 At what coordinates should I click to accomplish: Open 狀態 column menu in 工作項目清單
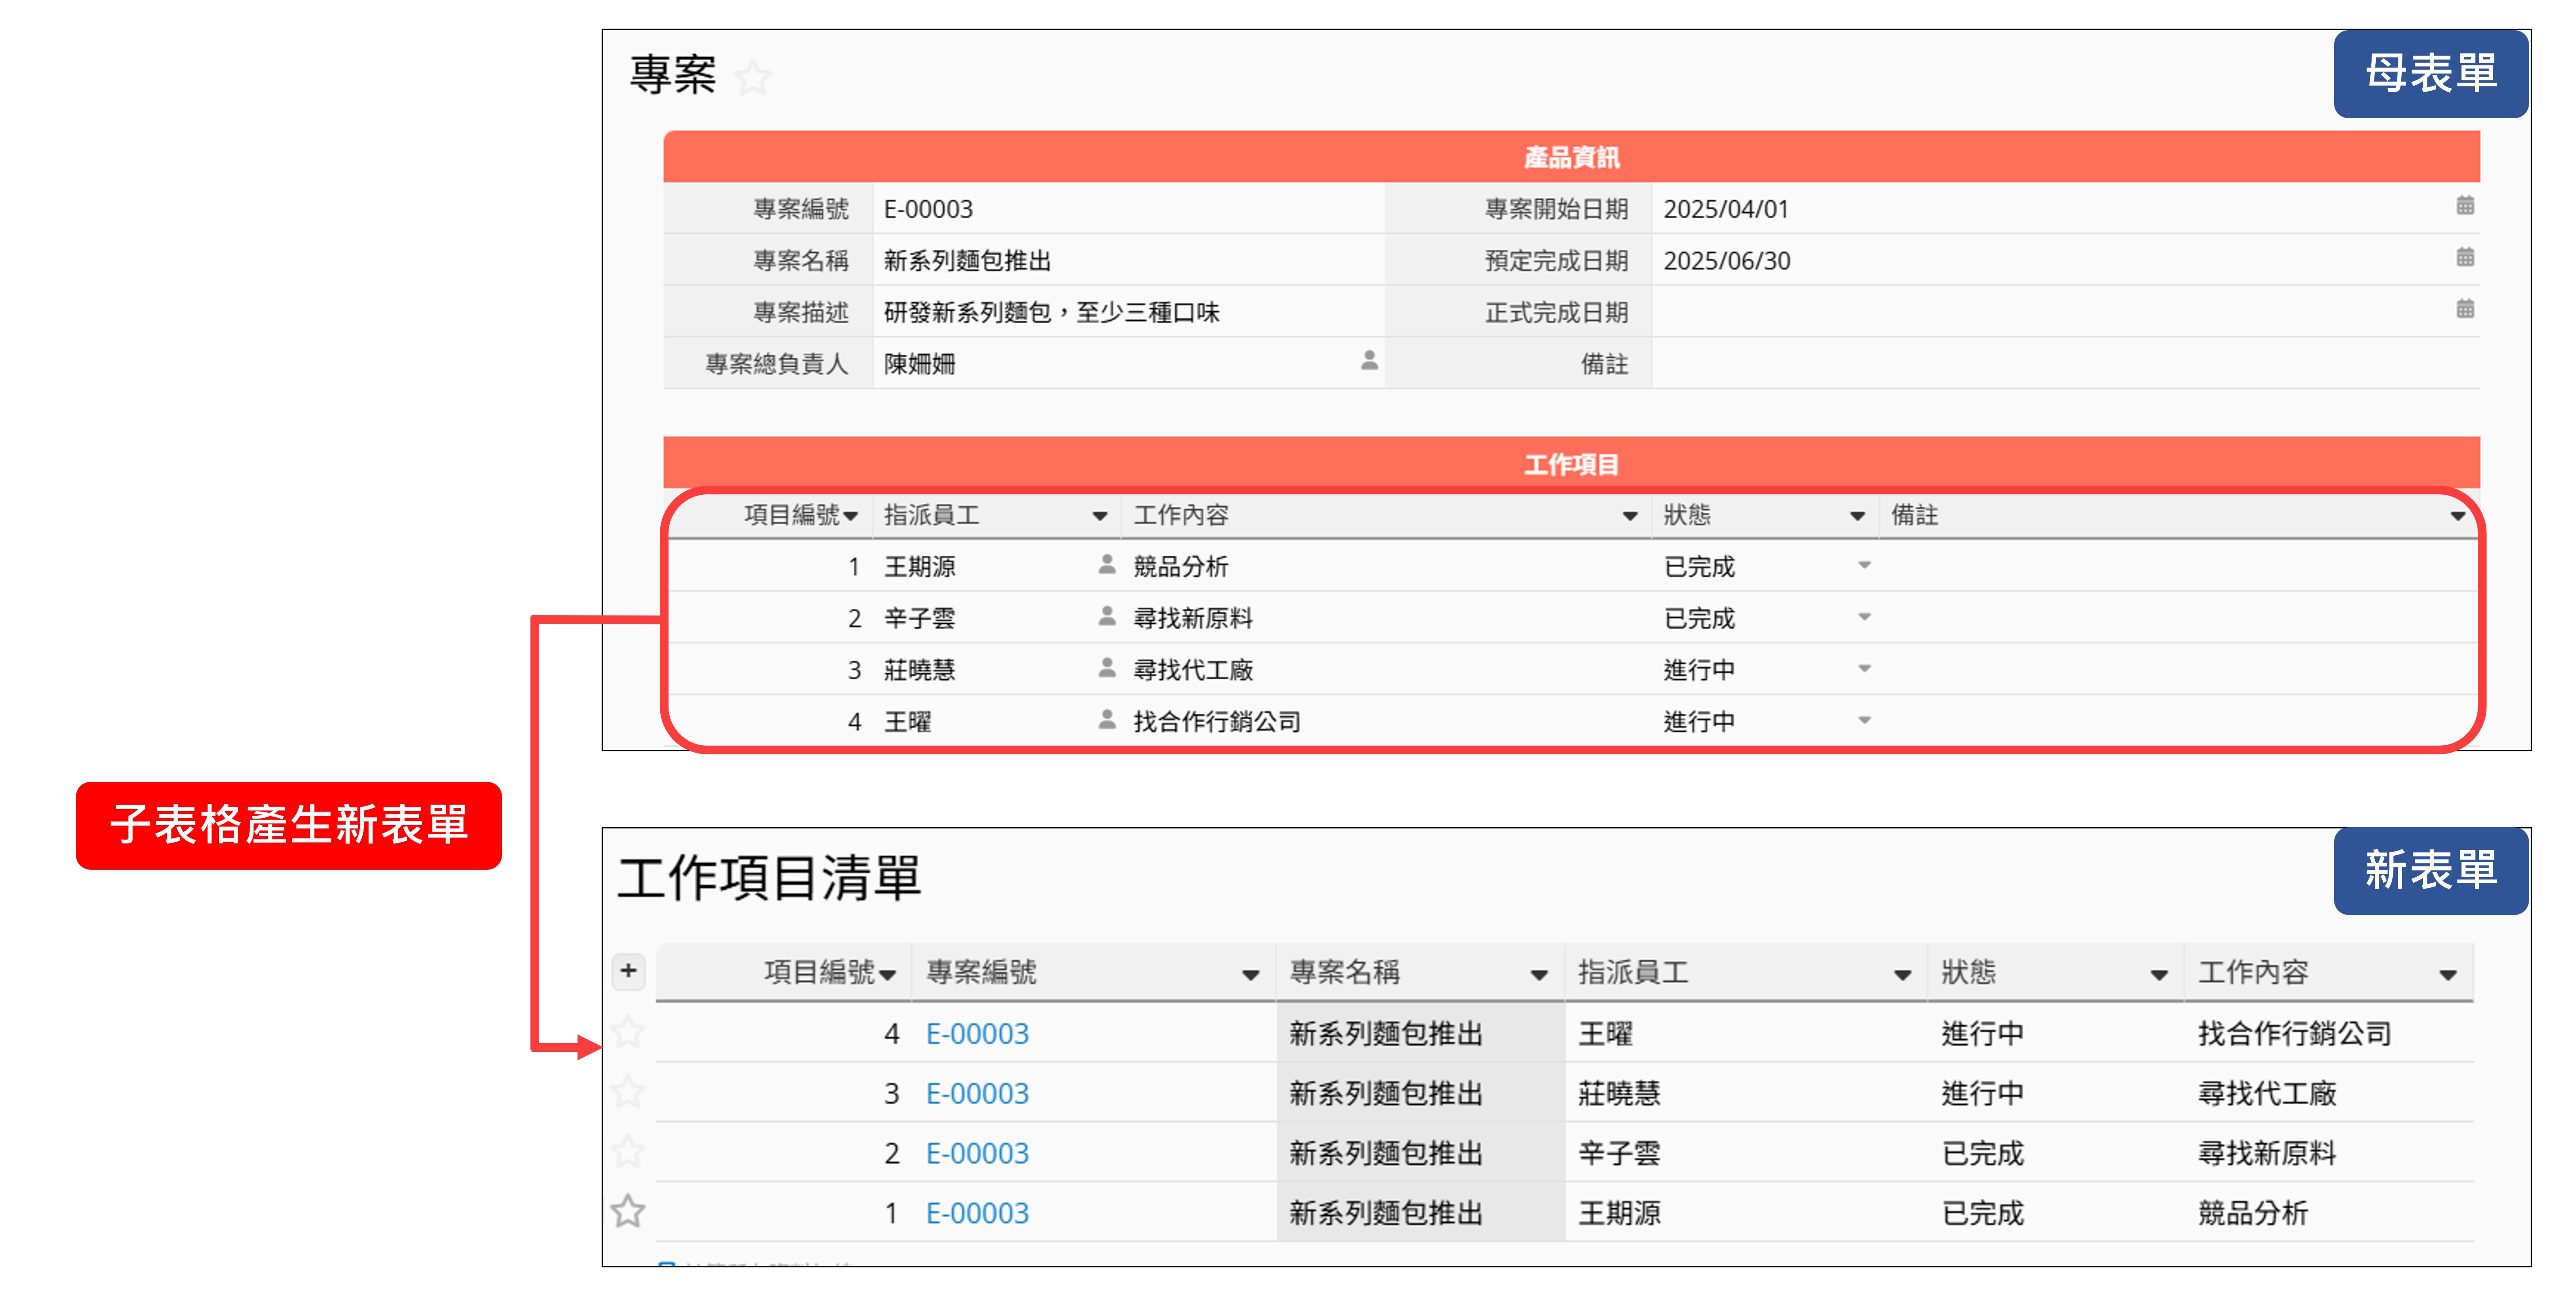(2159, 975)
